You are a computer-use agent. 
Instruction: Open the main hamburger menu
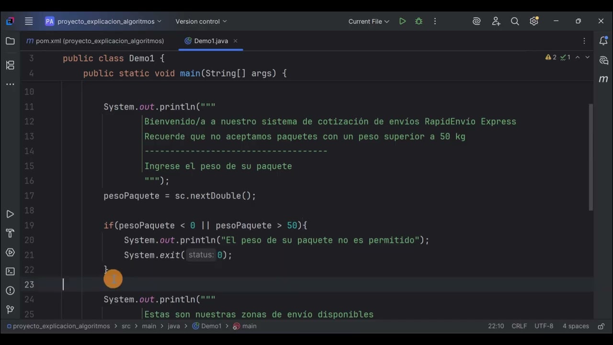29,21
